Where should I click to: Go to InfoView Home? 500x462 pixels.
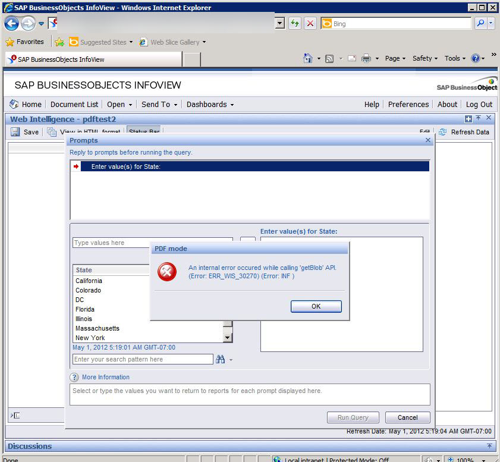(26, 104)
